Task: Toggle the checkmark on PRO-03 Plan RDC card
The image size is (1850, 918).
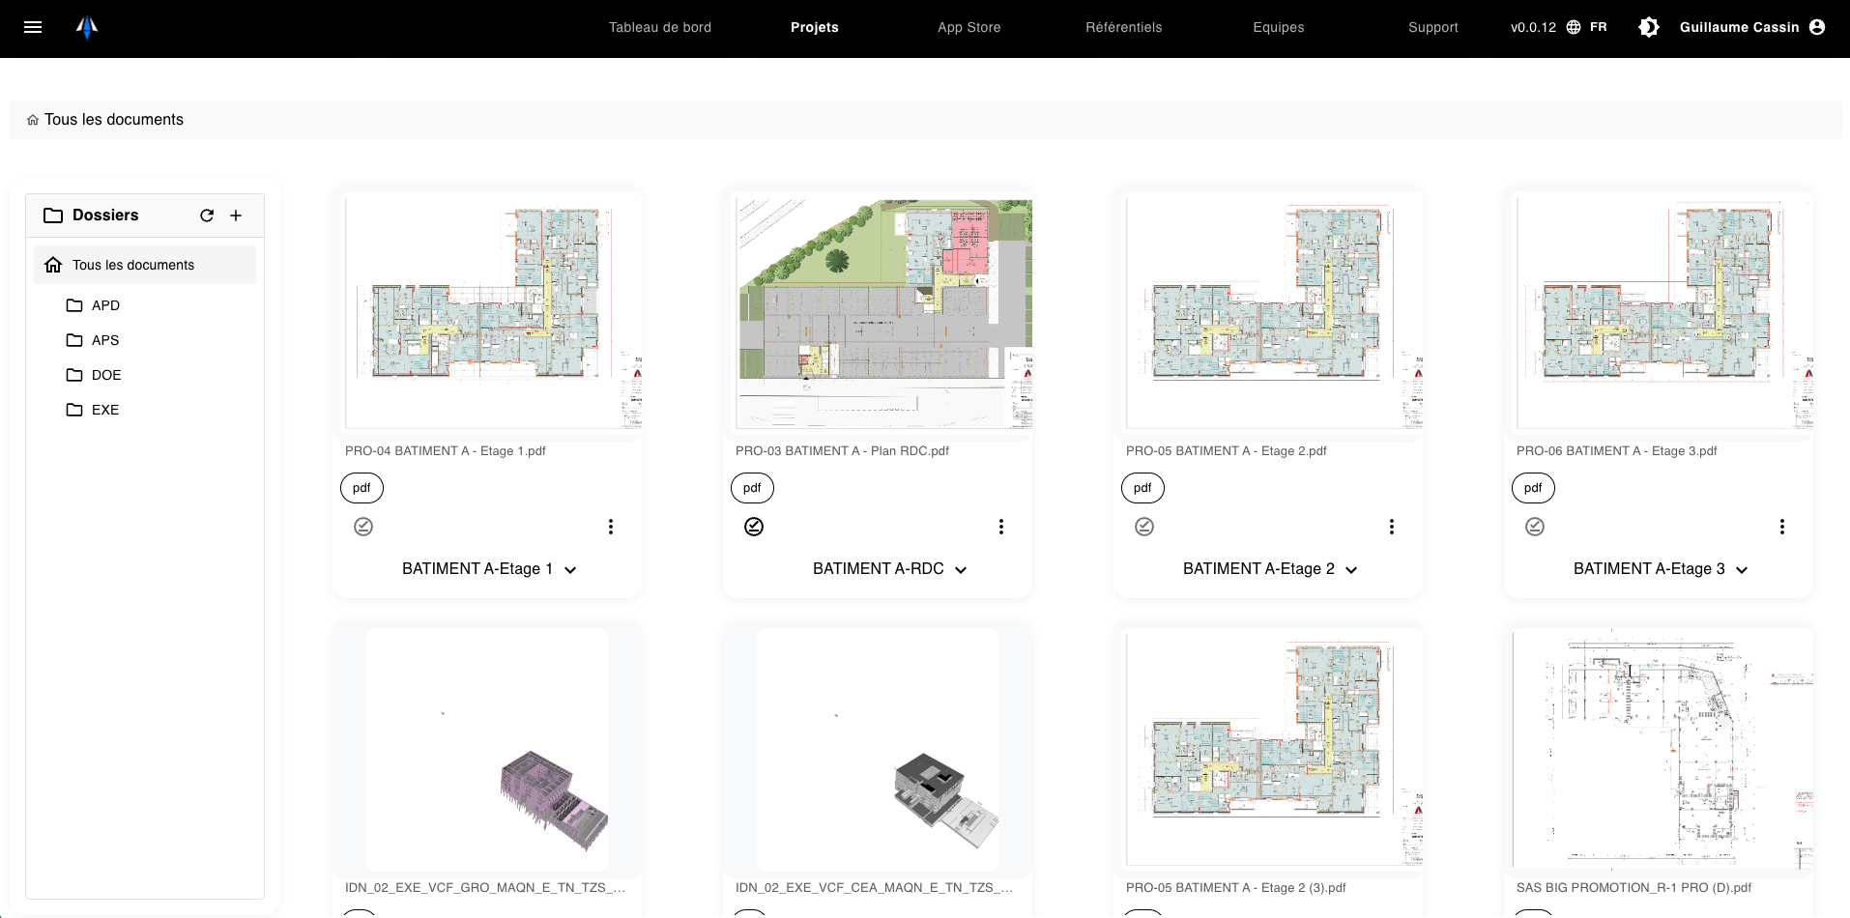Action: click(x=753, y=527)
